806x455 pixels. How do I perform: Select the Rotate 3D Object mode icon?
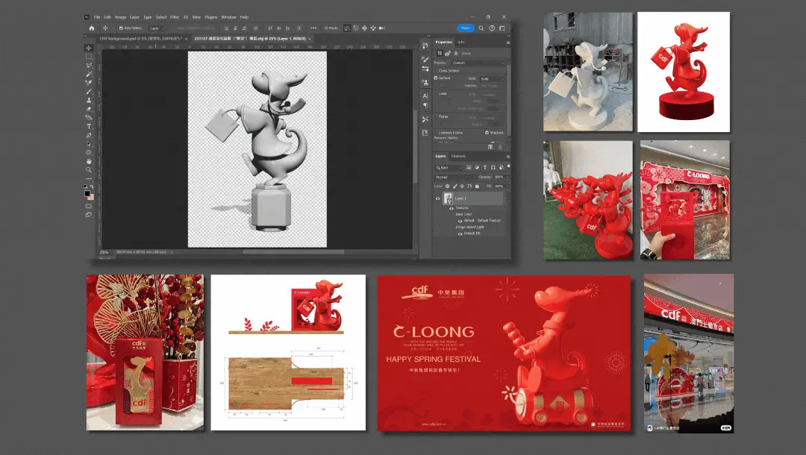tap(347, 28)
